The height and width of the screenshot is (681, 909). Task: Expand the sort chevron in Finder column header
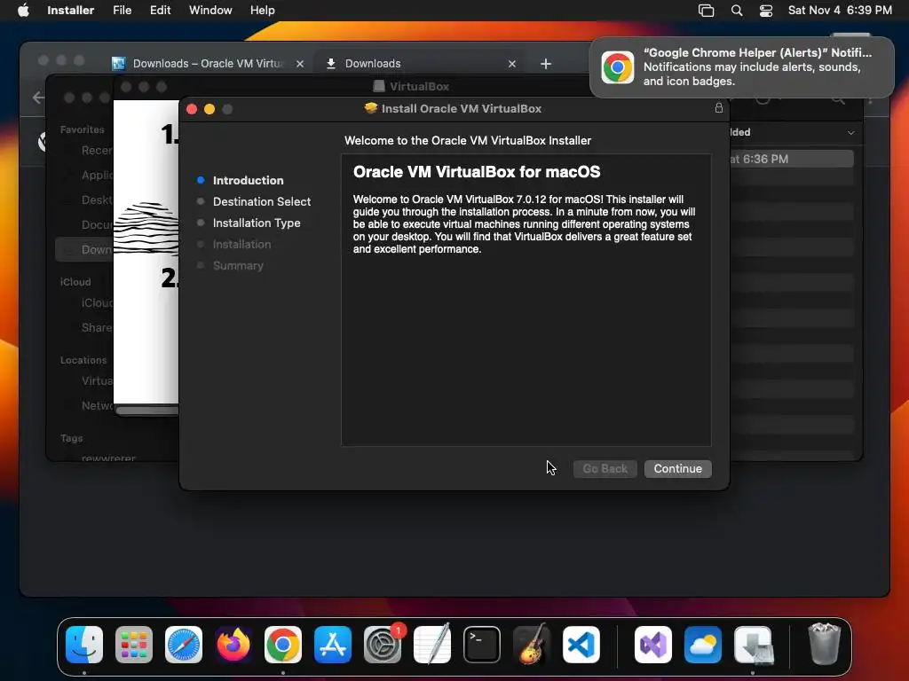pos(850,133)
